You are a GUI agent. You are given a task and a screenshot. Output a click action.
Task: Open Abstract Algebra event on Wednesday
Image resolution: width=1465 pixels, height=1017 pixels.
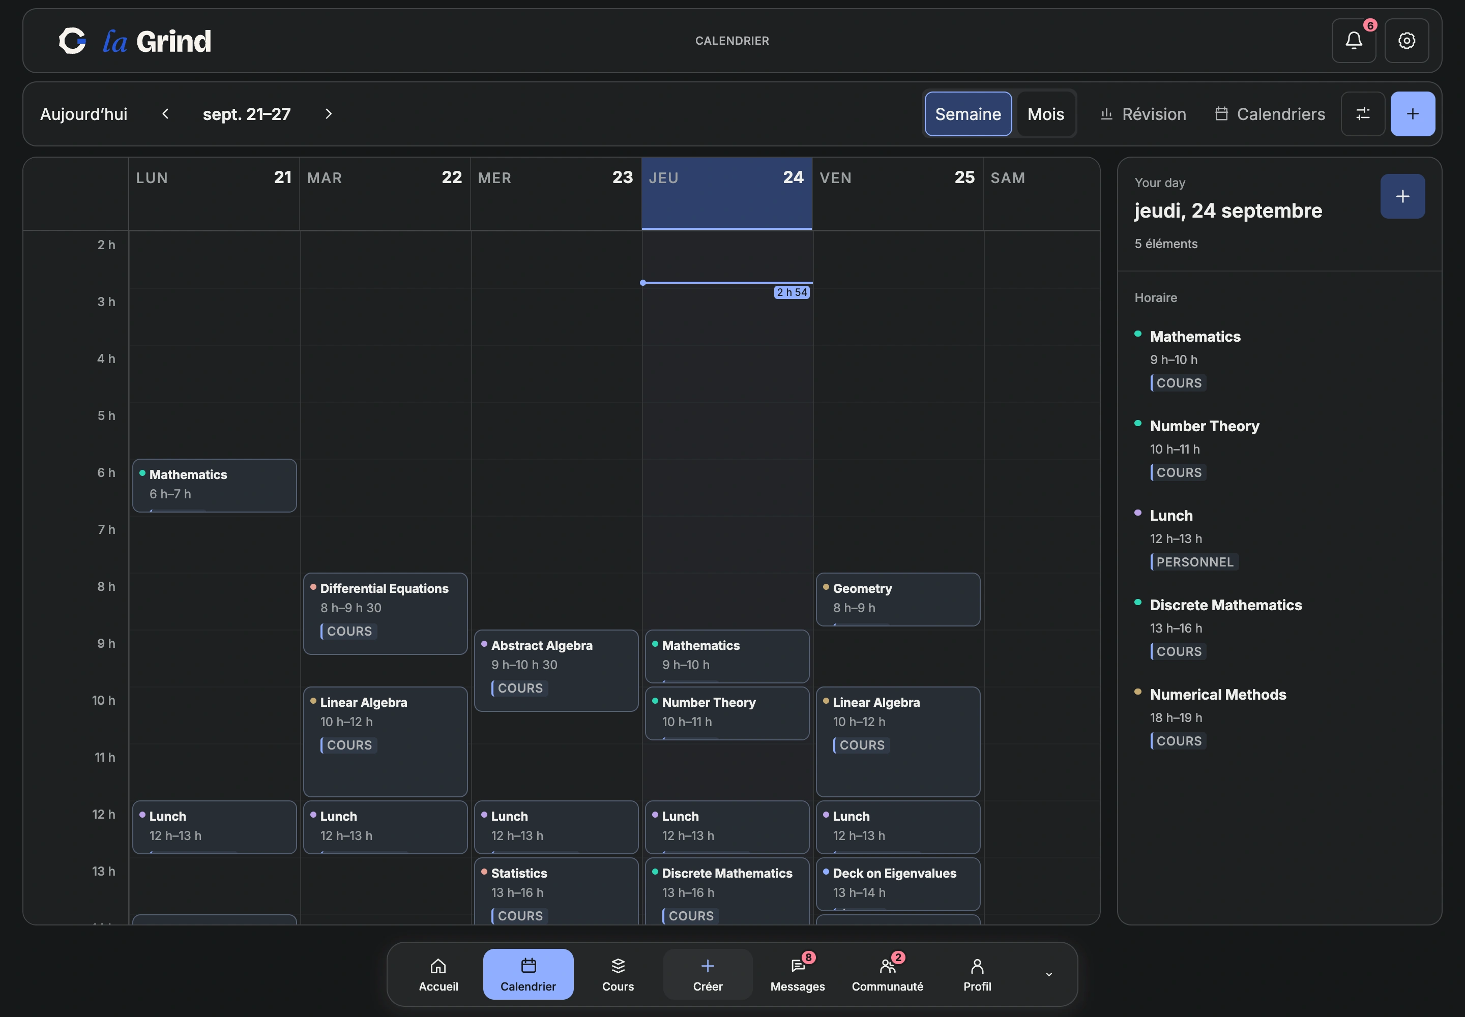(x=556, y=670)
